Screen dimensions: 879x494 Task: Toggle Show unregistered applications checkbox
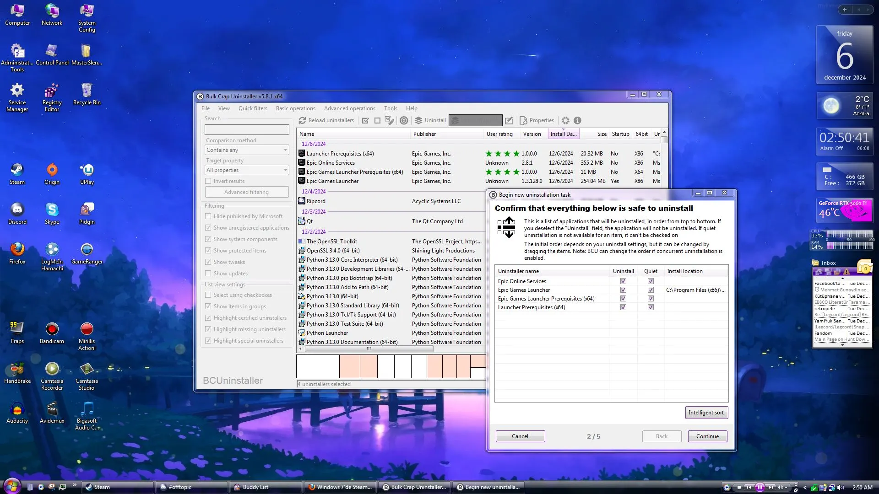point(208,228)
